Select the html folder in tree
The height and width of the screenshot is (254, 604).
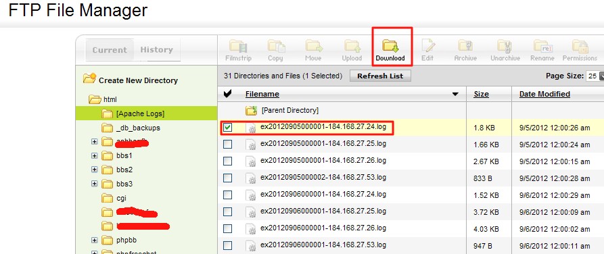coord(110,100)
